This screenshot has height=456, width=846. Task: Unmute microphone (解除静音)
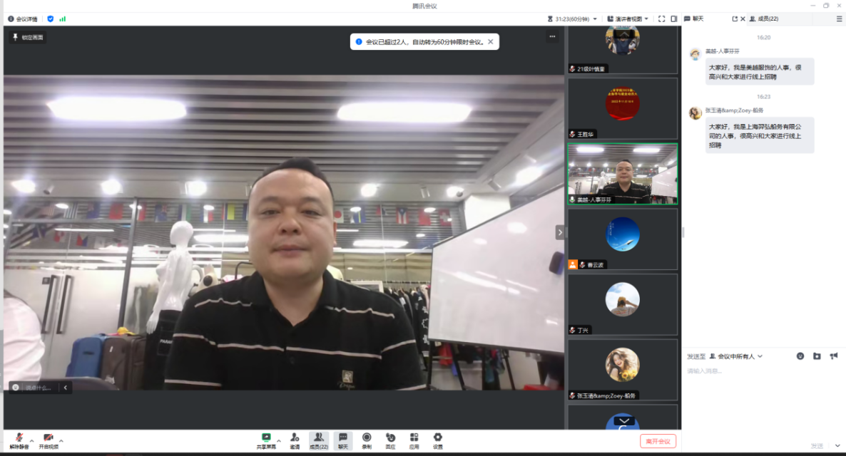pos(19,438)
